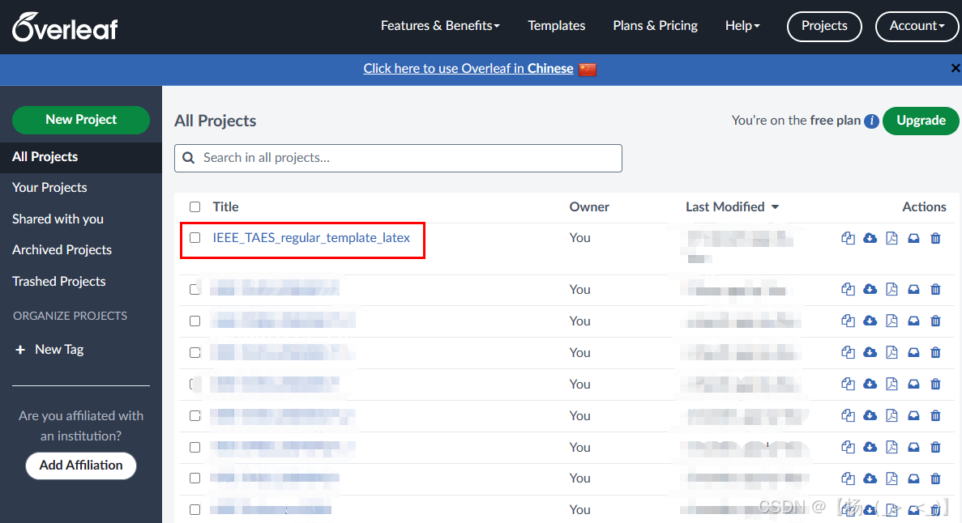Click the archive icon in the second project row

point(913,289)
